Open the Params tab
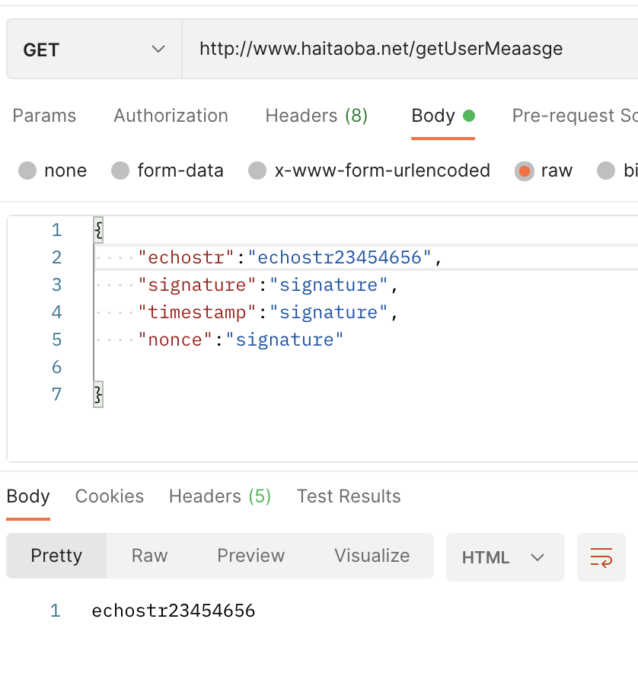 tap(44, 116)
